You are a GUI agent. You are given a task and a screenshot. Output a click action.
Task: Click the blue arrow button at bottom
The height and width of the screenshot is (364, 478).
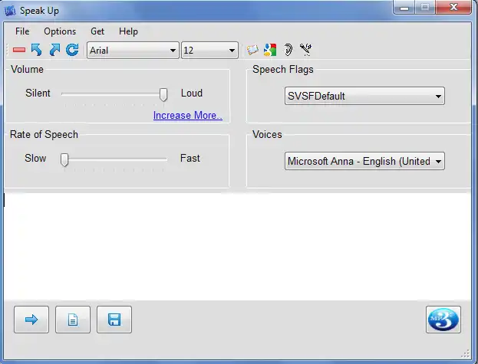31,320
